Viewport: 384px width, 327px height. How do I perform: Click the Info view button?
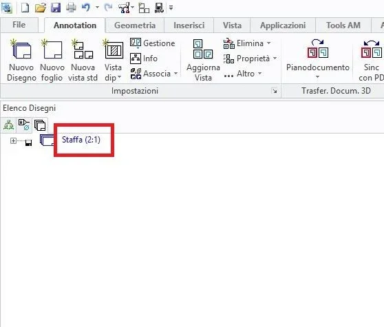click(144, 59)
